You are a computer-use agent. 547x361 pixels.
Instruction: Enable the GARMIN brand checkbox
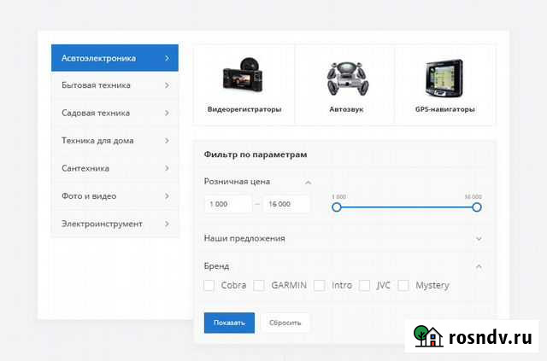[x=260, y=285]
